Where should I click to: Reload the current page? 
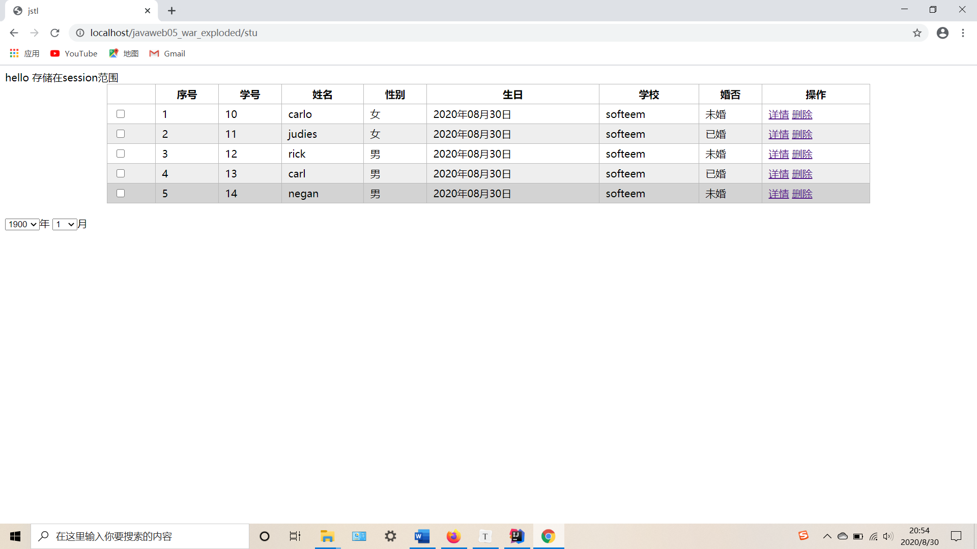pyautogui.click(x=54, y=33)
